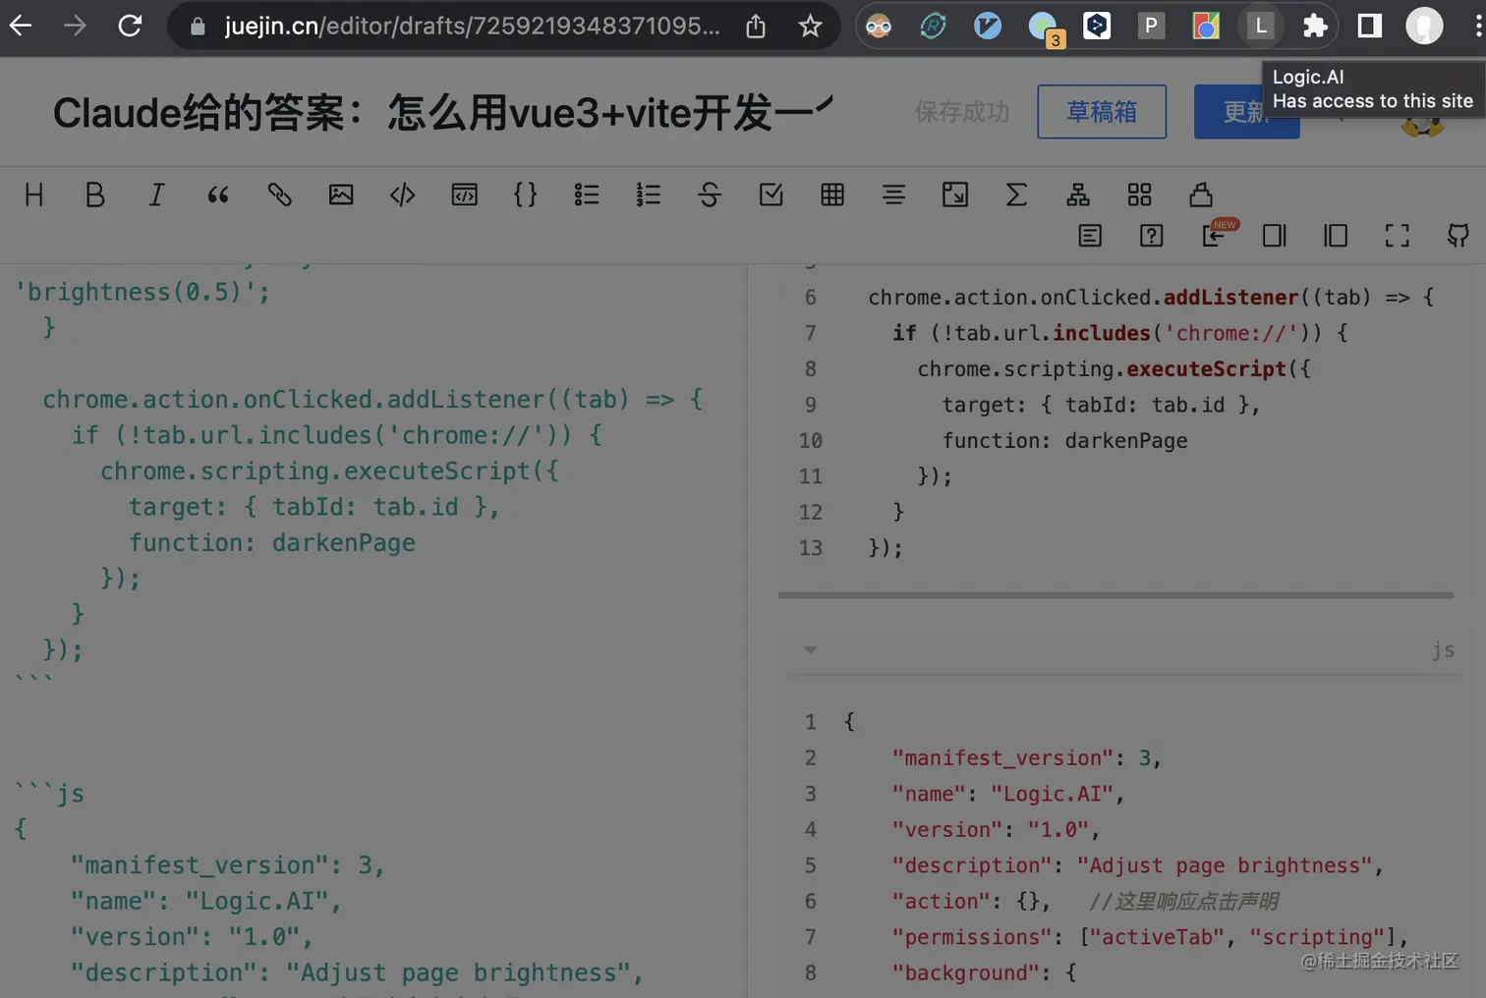The width and height of the screenshot is (1486, 998).
Task: Click "function: darkenPage" in the markdown editor
Action: pos(272,542)
